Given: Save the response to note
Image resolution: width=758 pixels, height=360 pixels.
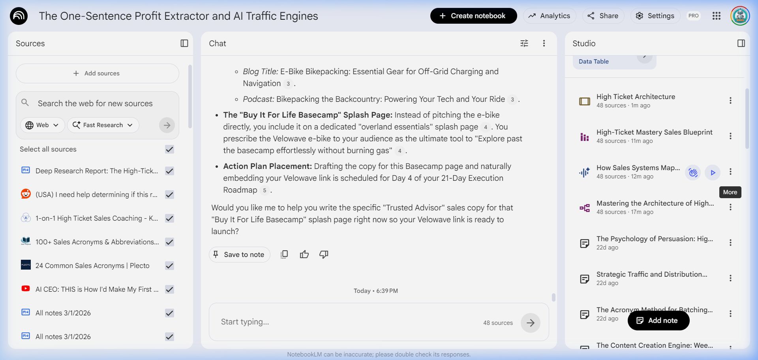Looking at the screenshot, I should [x=239, y=255].
